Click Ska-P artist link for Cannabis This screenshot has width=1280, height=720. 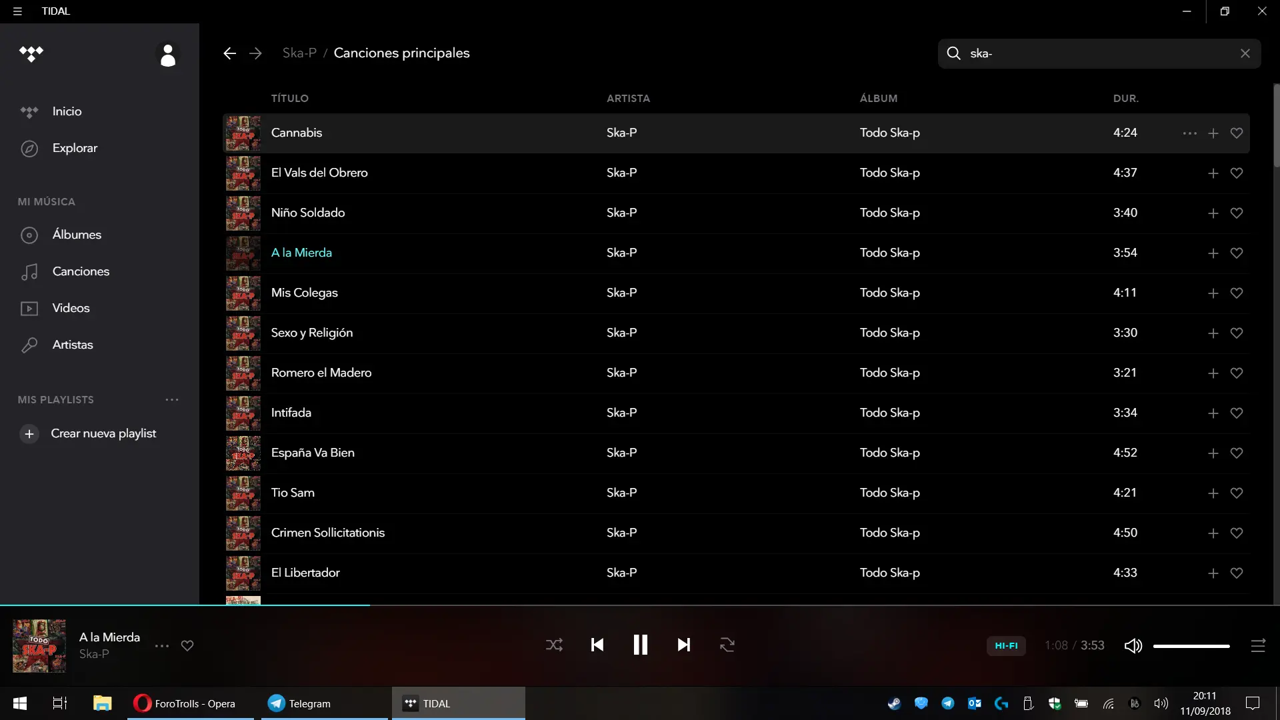tap(621, 133)
